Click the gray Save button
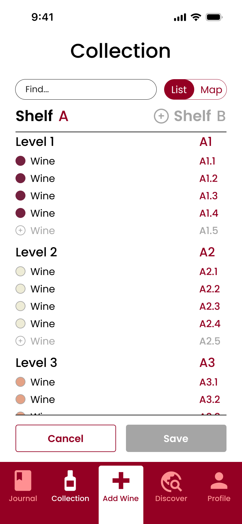The image size is (242, 524). tap(176, 438)
